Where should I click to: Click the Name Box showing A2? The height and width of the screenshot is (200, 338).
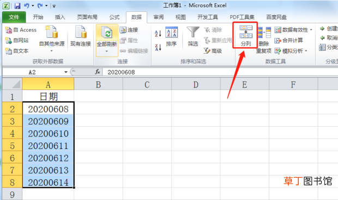[32, 72]
